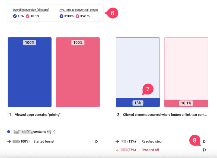Click the red down arrow by Dropped off

point(117,150)
